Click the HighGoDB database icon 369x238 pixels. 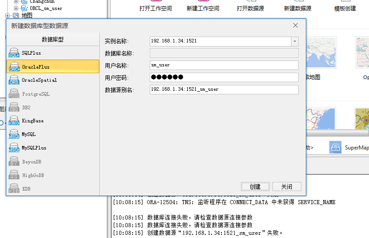coord(14,175)
